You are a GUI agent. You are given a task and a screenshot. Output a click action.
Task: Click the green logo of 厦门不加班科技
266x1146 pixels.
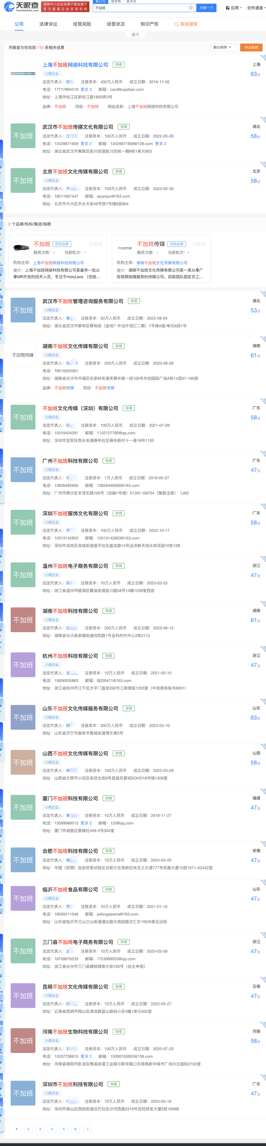point(23,807)
